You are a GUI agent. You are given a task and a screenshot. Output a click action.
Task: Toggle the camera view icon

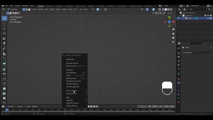click(x=173, y=38)
